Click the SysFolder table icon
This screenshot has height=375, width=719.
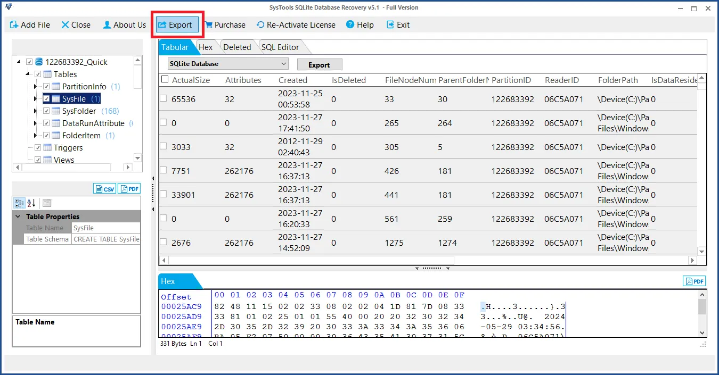(56, 111)
